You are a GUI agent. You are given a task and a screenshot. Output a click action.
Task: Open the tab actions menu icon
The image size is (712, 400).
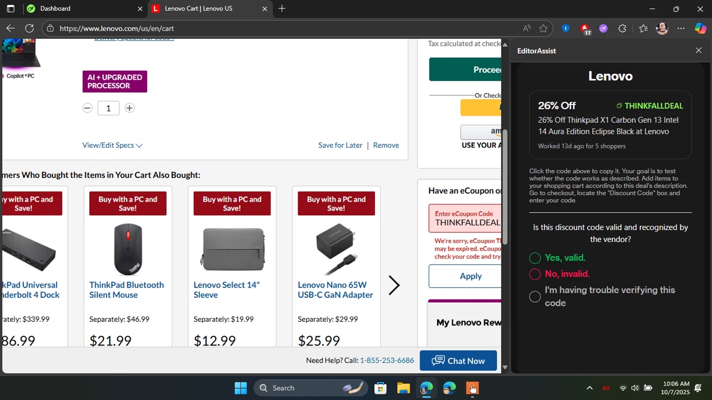(10, 9)
